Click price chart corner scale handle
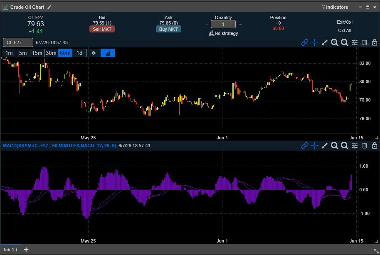This screenshot has height=255, width=380. 377,138
